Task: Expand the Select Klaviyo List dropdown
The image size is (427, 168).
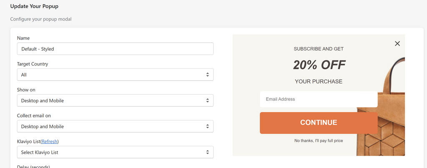Action: [115, 152]
